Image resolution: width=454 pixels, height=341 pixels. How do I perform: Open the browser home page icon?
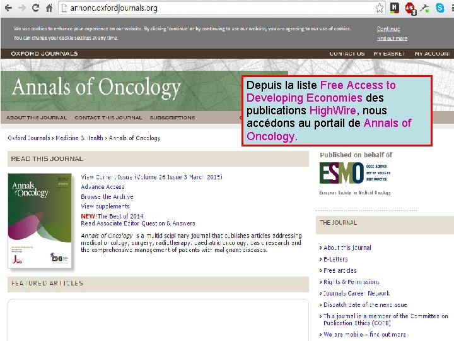tap(49, 8)
